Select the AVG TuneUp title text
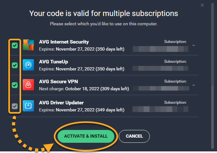The height and width of the screenshot is (153, 217). 53,61
